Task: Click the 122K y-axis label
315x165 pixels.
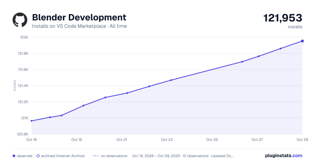Action: pyautogui.click(x=24, y=37)
